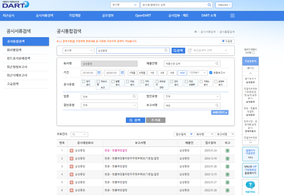Image resolution: width=284 pixels, height=195 pixels.
Task: Click the 제출인명 입력 input field
Action: click(x=192, y=64)
